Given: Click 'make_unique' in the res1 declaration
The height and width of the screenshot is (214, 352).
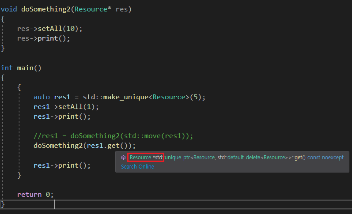Looking at the screenshot, I should coord(125,97).
